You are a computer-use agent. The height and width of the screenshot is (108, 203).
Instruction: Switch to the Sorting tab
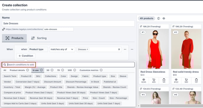pos(39,38)
